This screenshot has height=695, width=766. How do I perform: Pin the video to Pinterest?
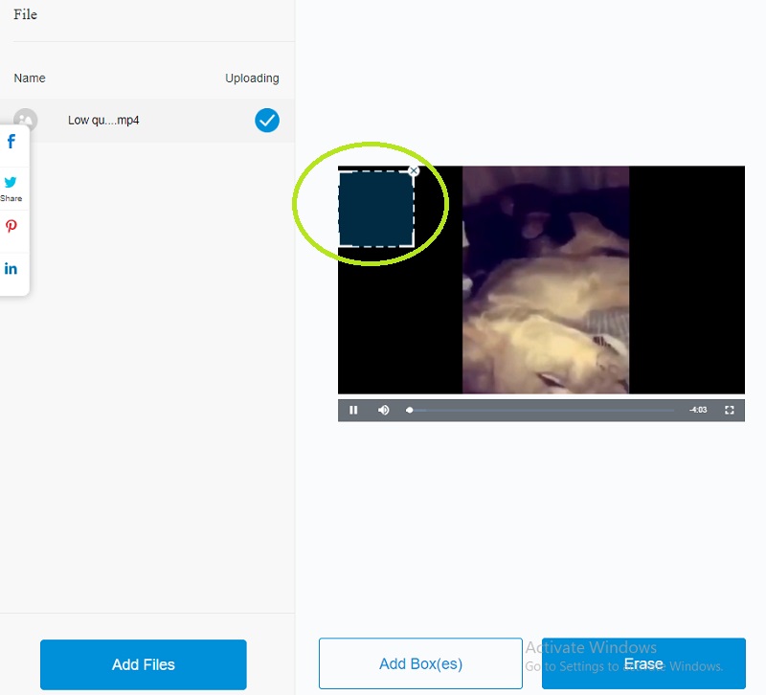coord(11,226)
